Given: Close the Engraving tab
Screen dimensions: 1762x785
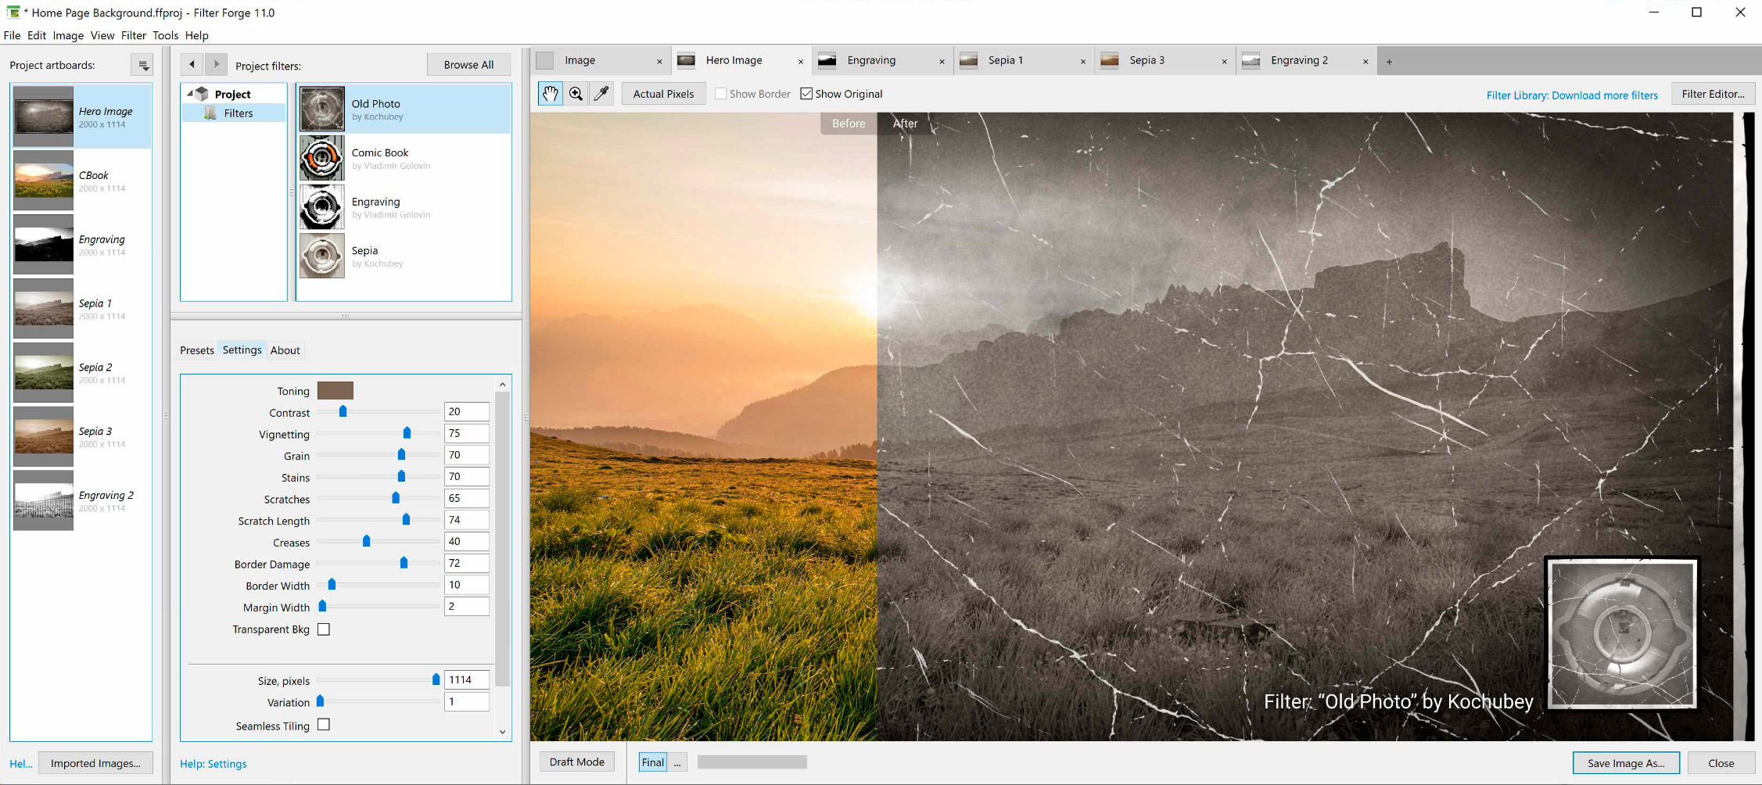Looking at the screenshot, I should 942,61.
